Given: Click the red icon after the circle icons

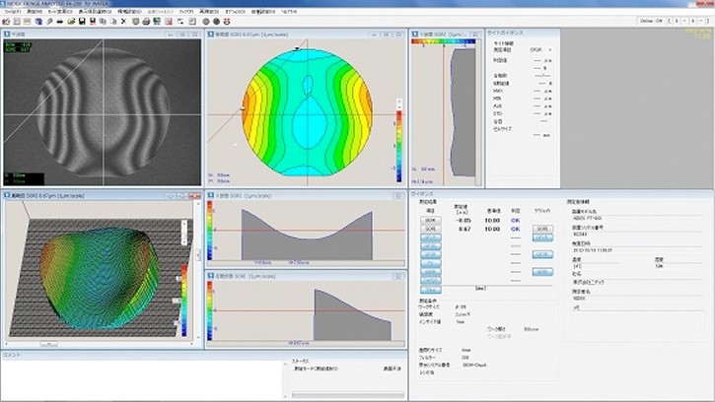Looking at the screenshot, I should pyautogui.click(x=227, y=22).
